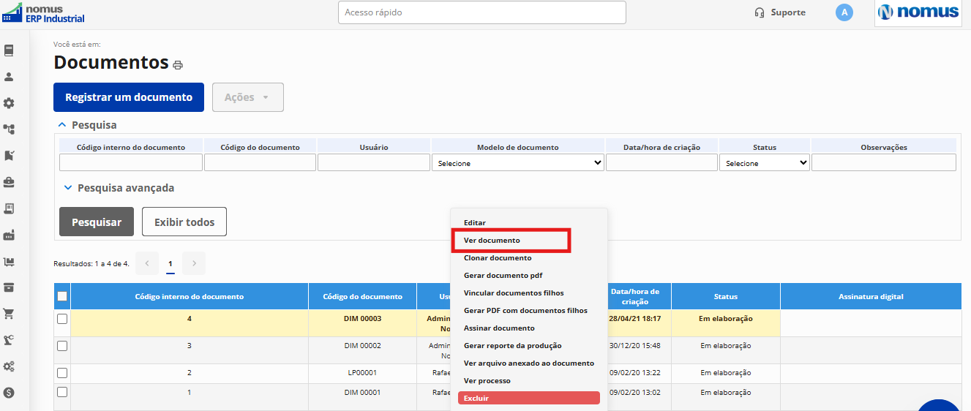This screenshot has width=971, height=411.
Task: Click the Data/hora de criação field
Action: [x=661, y=162]
